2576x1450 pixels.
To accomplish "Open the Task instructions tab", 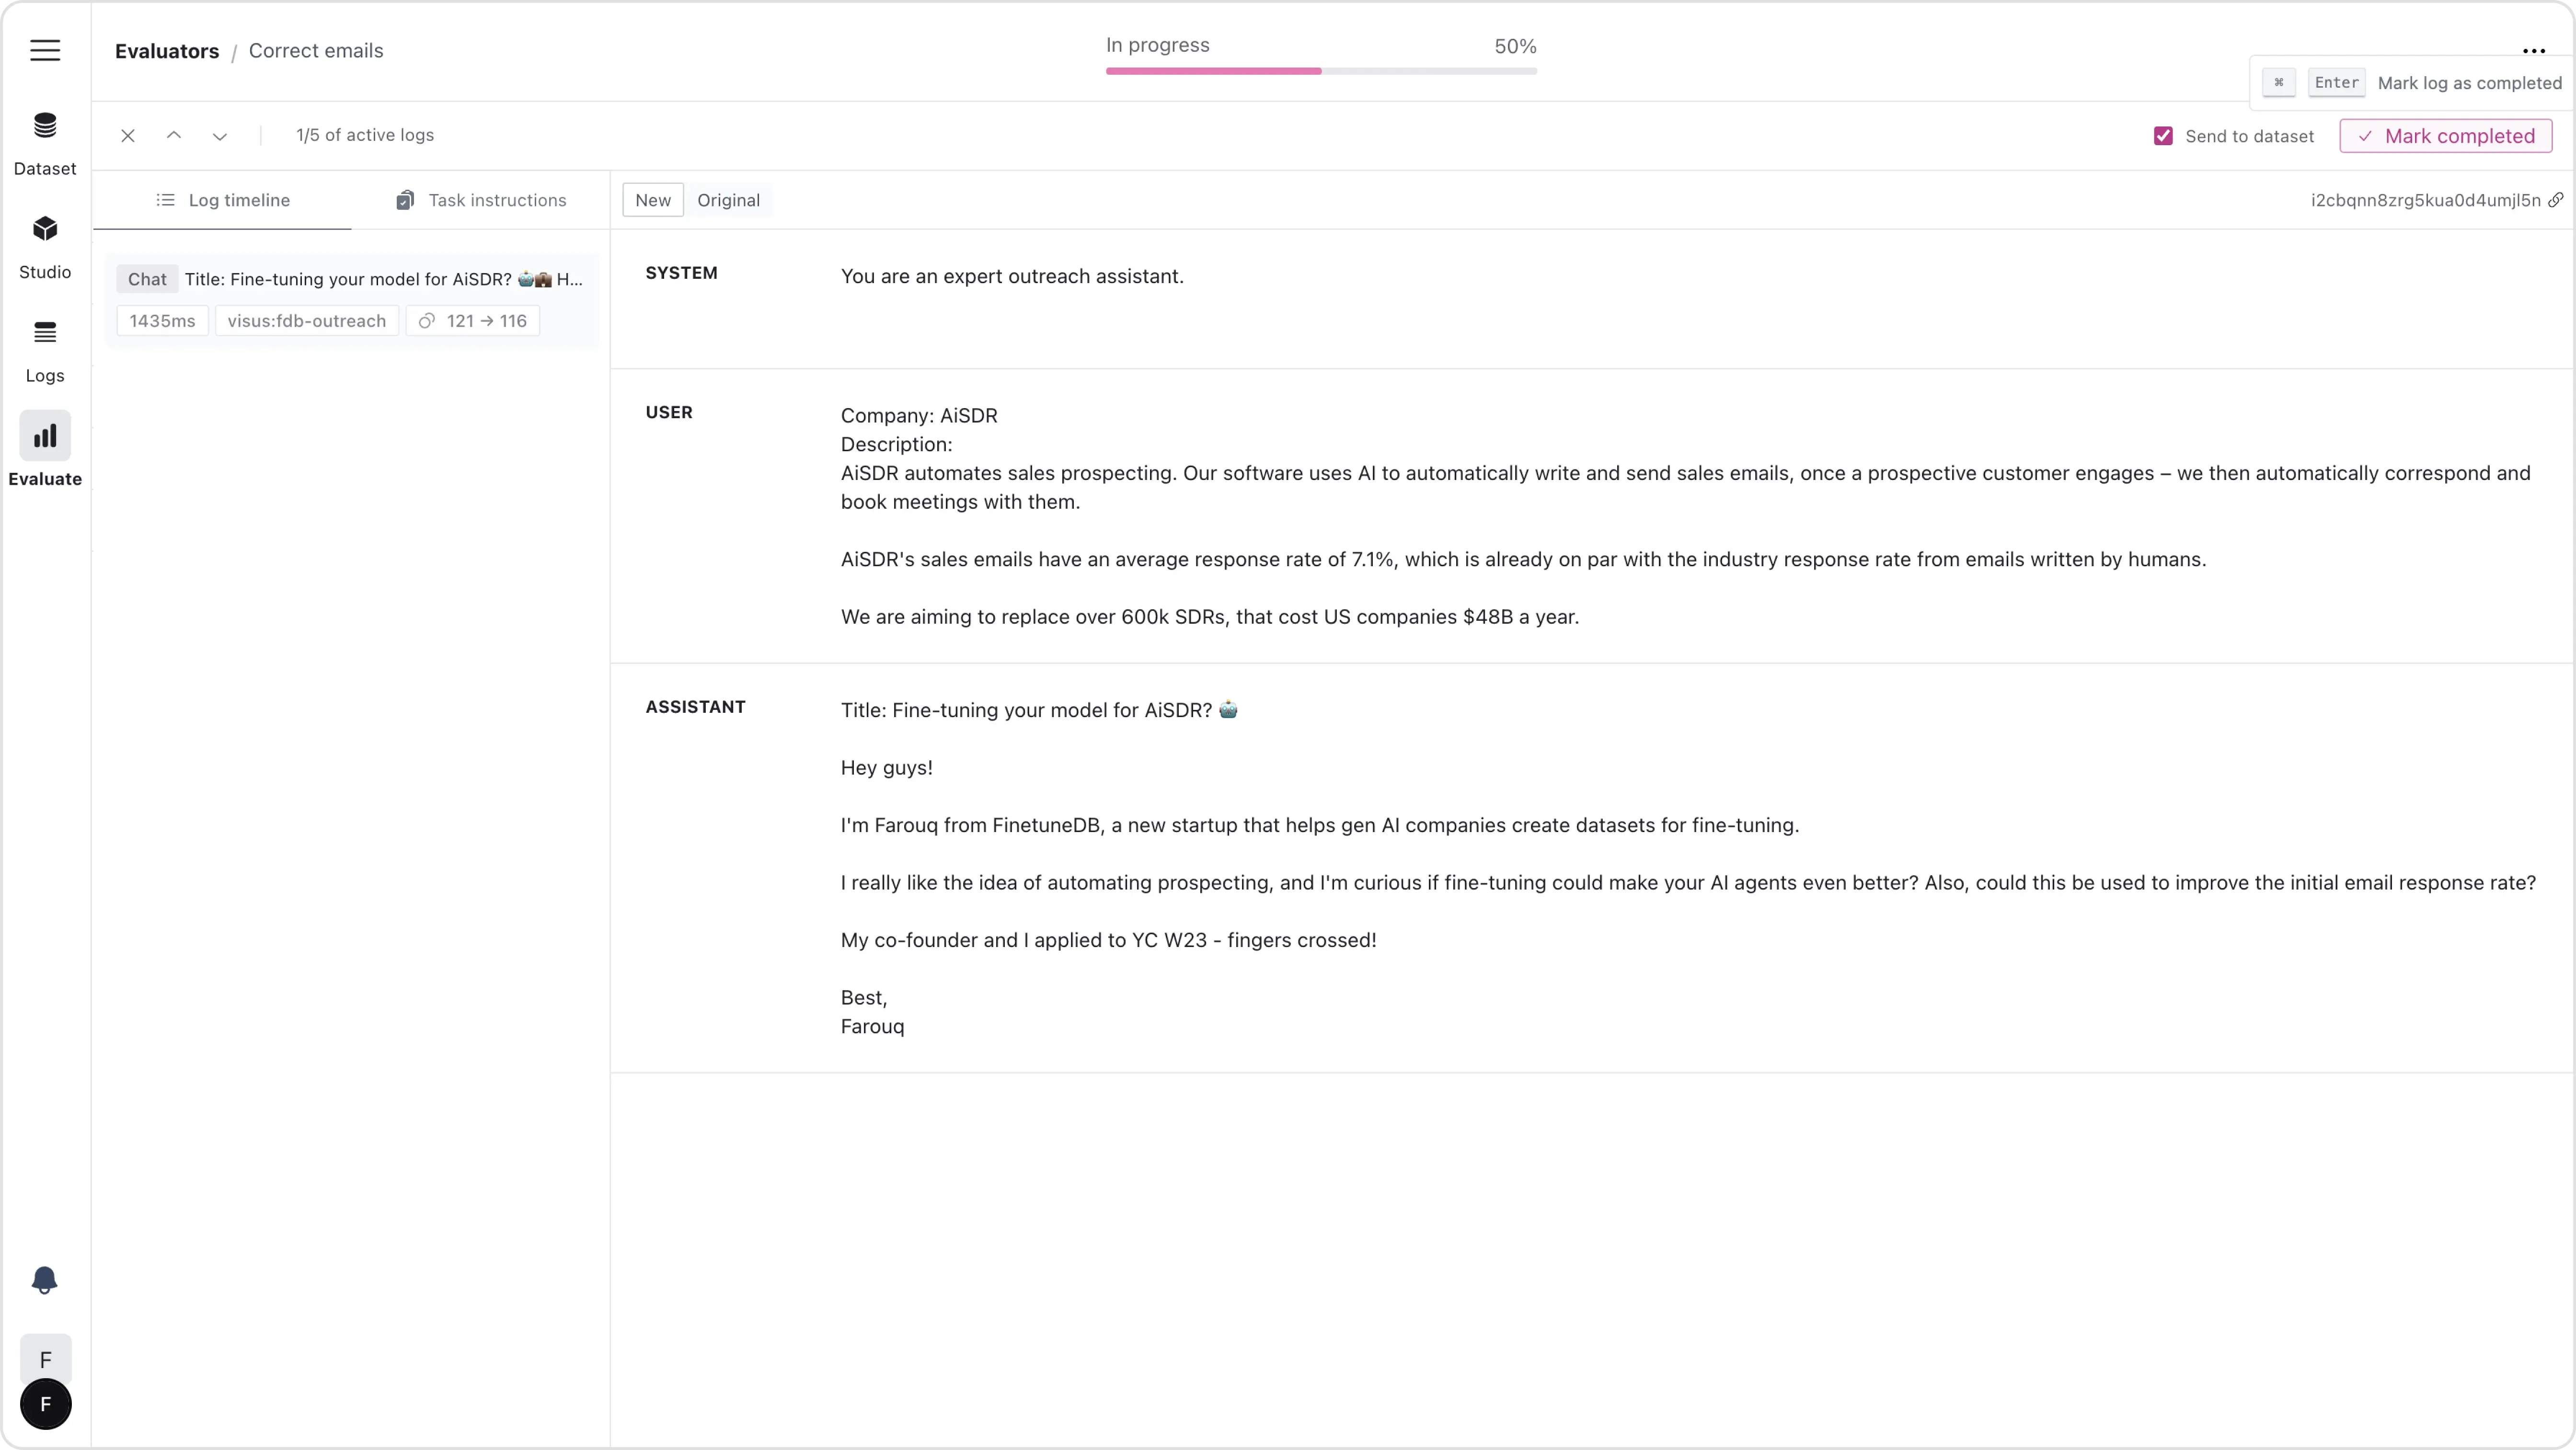I will (481, 200).
